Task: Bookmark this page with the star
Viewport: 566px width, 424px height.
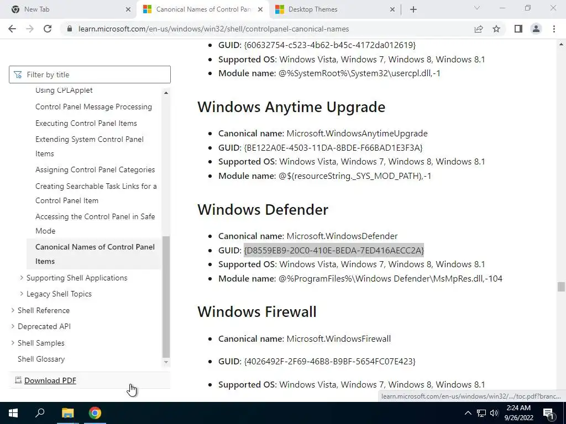Action: coord(496,29)
